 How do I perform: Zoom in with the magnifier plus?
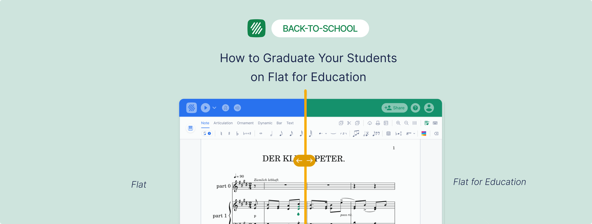[398, 123]
